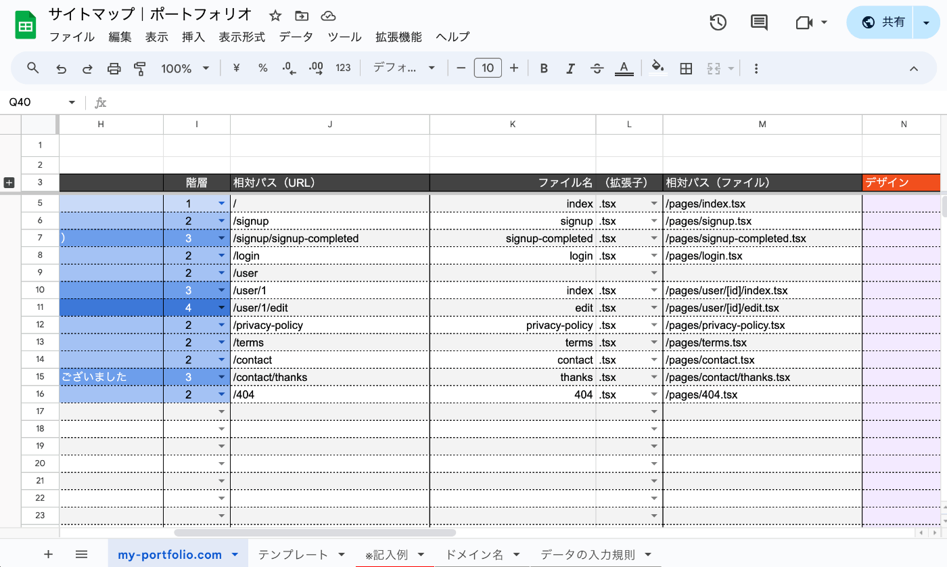Image resolution: width=947 pixels, height=567 pixels.
Task: Decrease font size
Action: click(x=461, y=68)
